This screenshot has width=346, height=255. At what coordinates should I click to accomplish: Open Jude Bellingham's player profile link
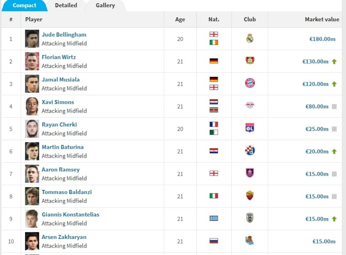point(64,35)
